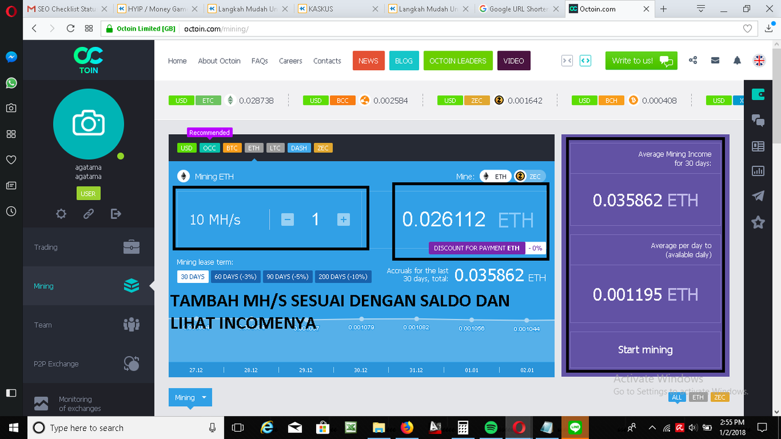
Task: Increase mining power with plus button
Action: [x=344, y=220]
